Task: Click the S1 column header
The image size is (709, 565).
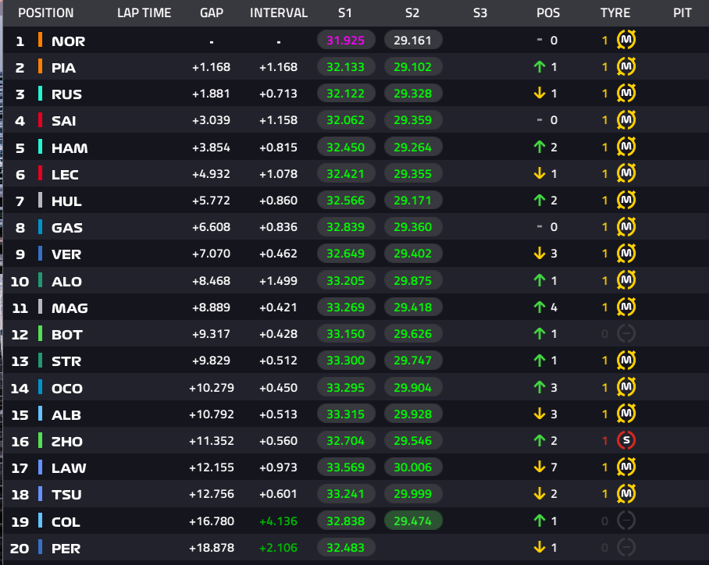Action: [345, 12]
